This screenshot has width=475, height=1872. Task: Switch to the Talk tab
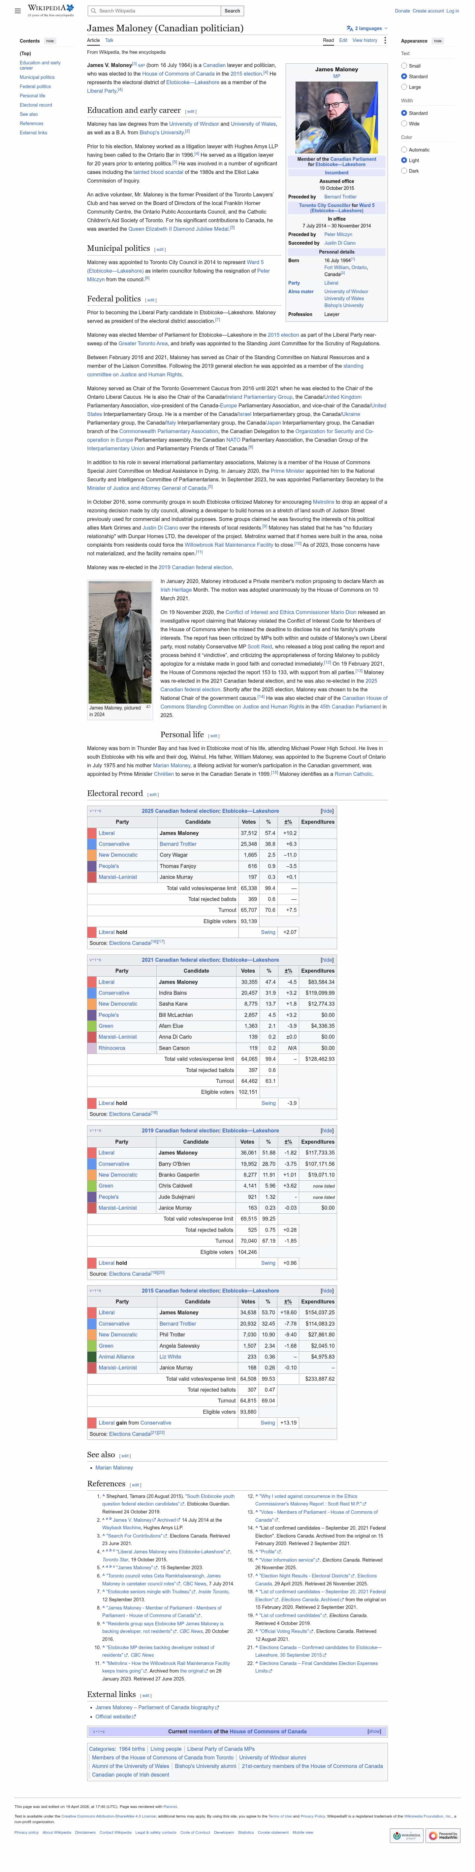click(109, 41)
